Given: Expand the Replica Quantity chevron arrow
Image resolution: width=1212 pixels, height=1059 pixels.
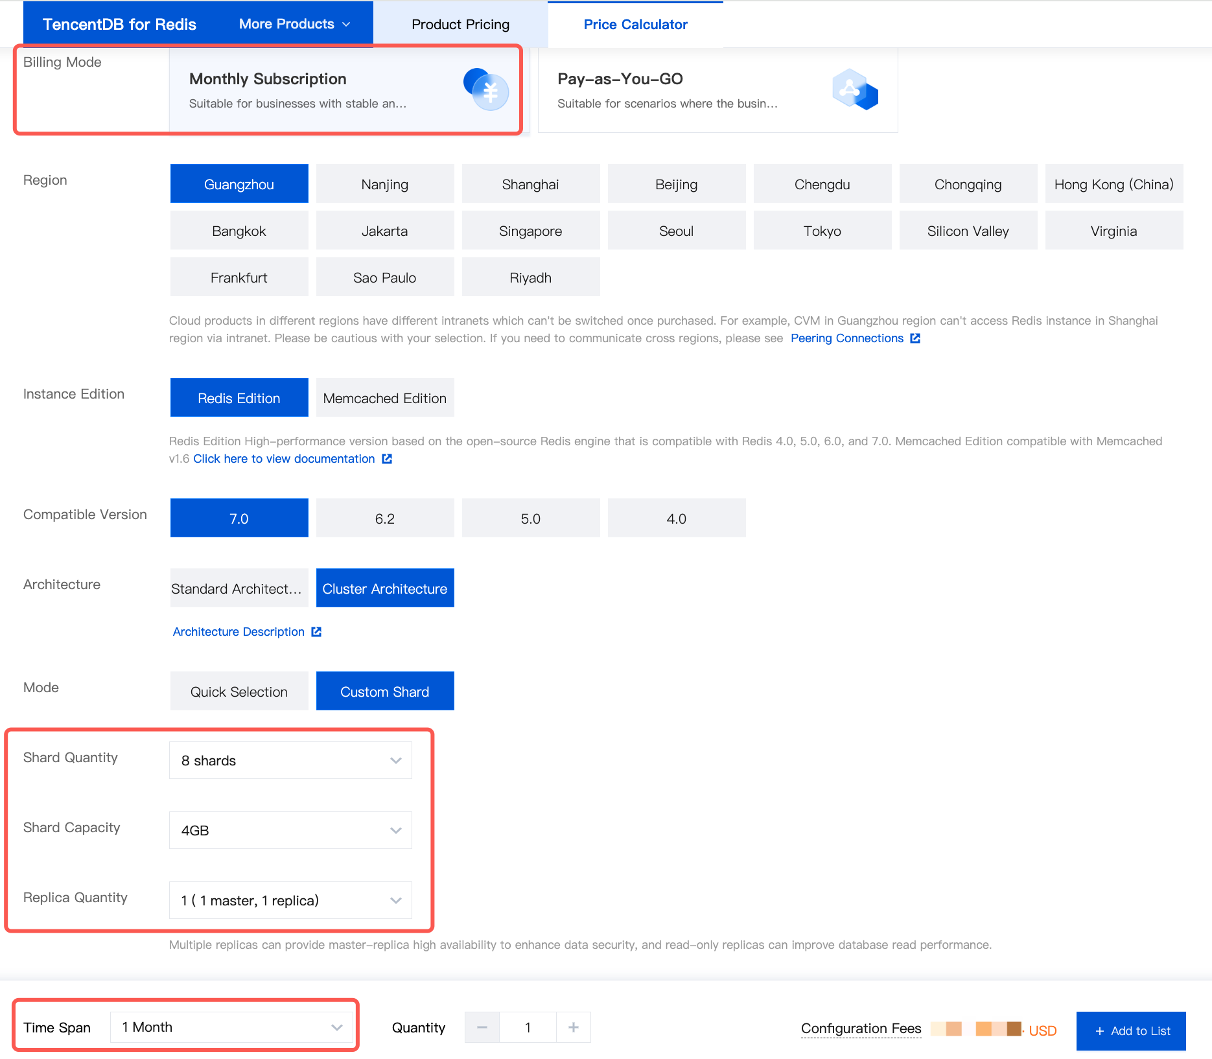Looking at the screenshot, I should tap(396, 900).
